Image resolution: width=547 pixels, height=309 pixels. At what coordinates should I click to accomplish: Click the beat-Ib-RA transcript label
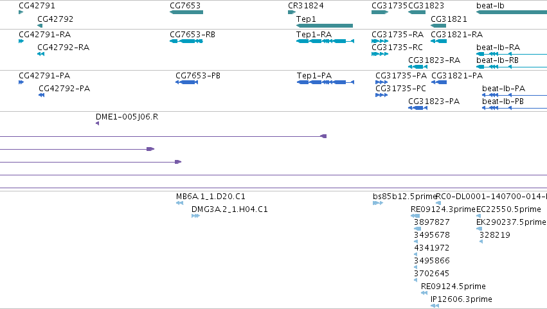click(498, 47)
